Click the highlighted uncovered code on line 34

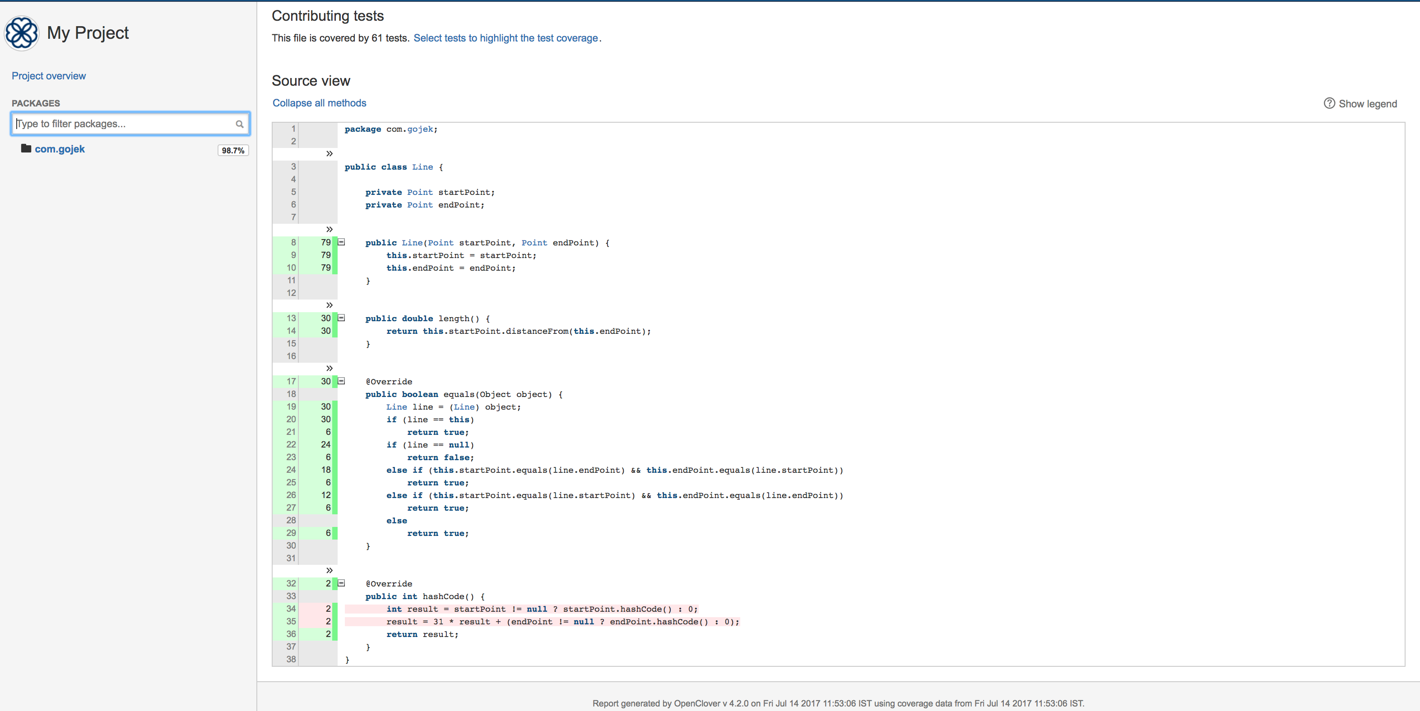[x=521, y=609]
